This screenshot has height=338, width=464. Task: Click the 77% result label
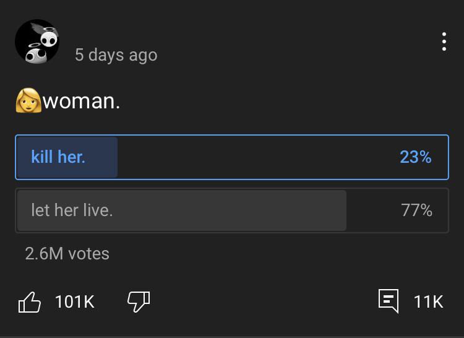[x=416, y=210]
